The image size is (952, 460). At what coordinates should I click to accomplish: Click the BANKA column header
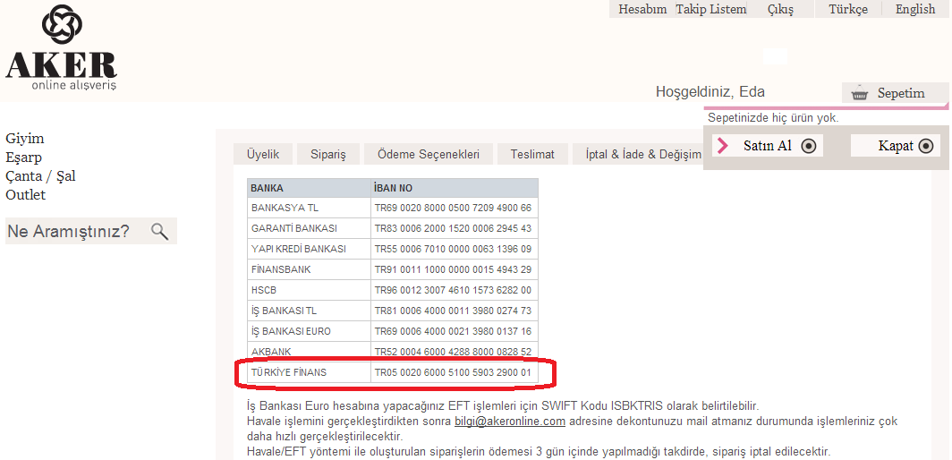tap(309, 188)
